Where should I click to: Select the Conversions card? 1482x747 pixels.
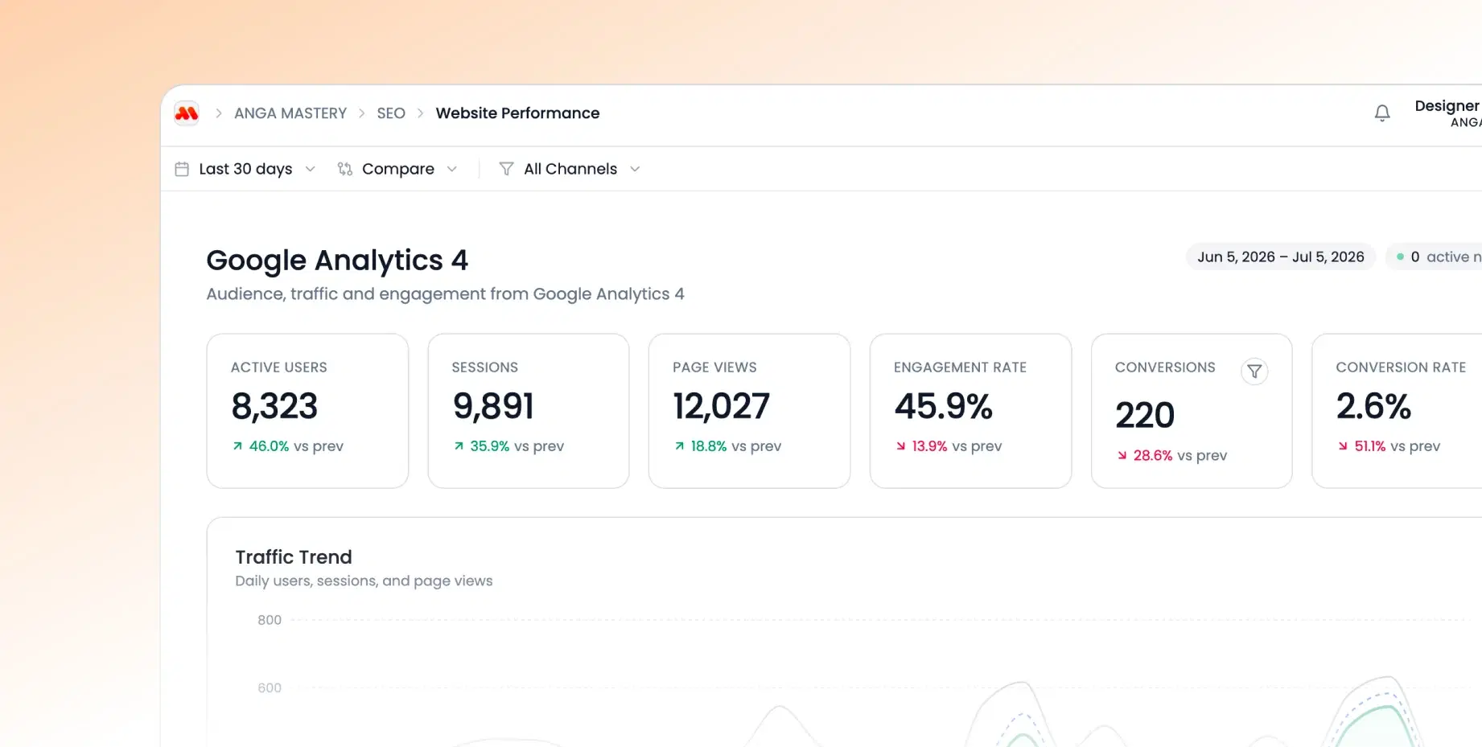[1192, 411]
